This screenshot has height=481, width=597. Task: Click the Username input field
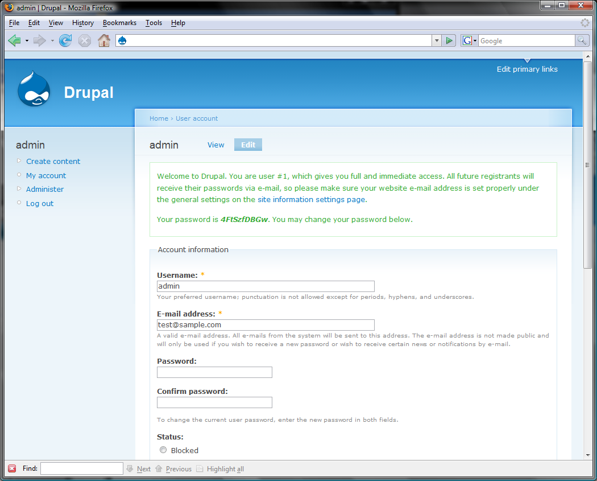266,286
